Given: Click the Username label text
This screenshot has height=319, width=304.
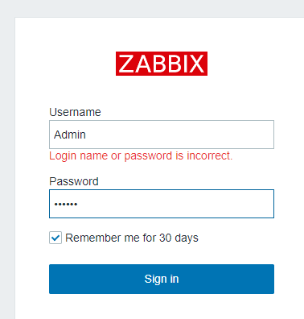Looking at the screenshot, I should pyautogui.click(x=75, y=112).
